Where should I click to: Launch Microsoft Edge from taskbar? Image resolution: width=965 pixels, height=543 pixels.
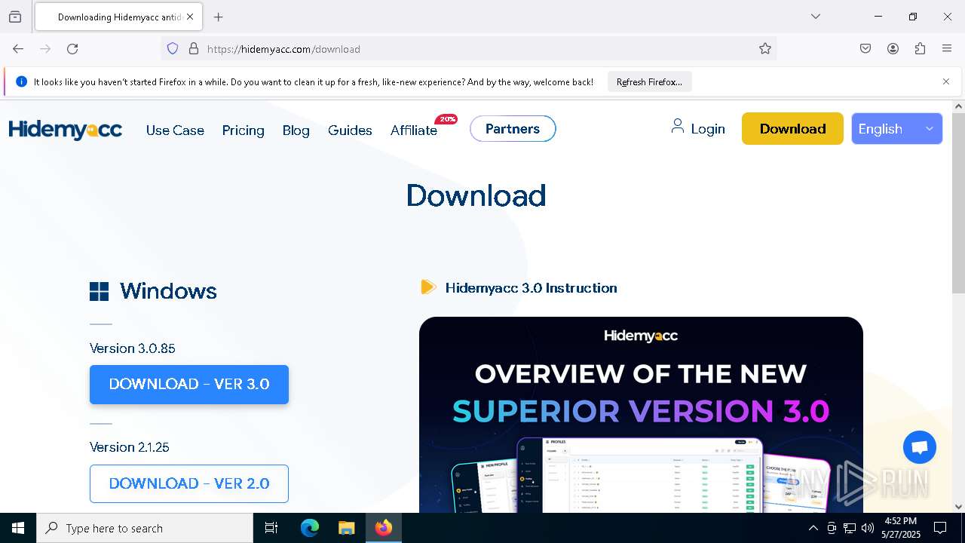(x=310, y=528)
